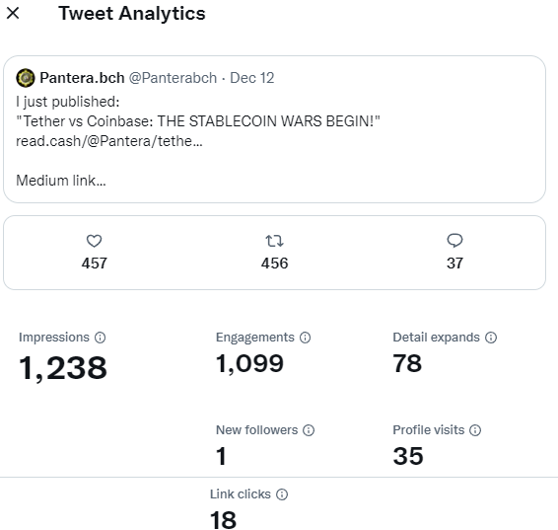Close the Tweet Analytics panel
Screen dimensions: 558x530
coord(13,14)
